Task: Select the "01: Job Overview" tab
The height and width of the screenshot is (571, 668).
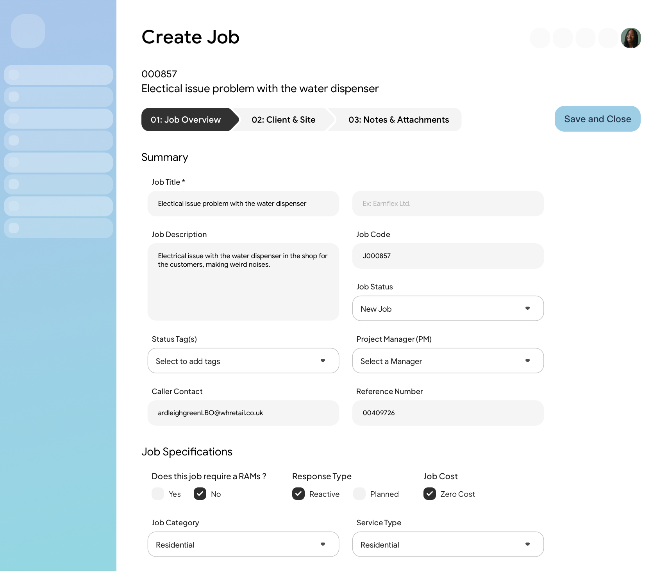Action: pyautogui.click(x=186, y=120)
